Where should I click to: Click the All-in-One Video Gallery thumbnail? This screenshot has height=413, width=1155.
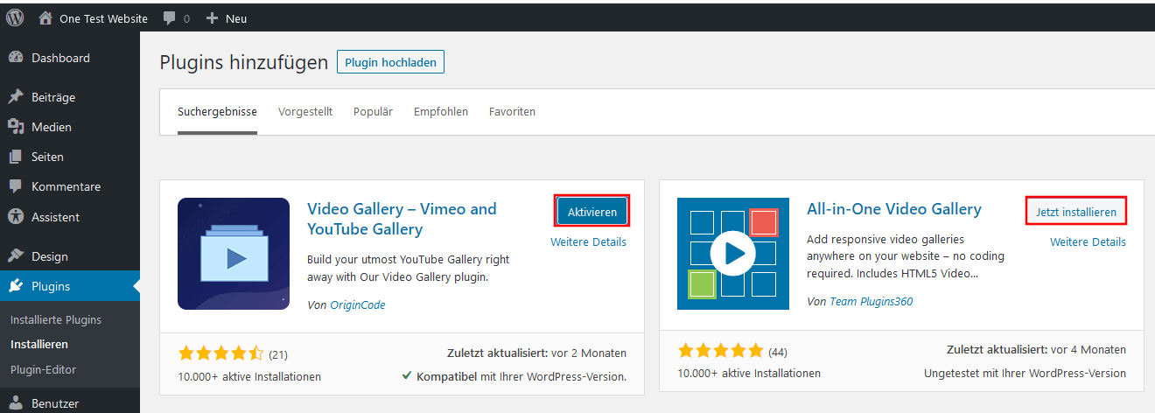click(733, 254)
